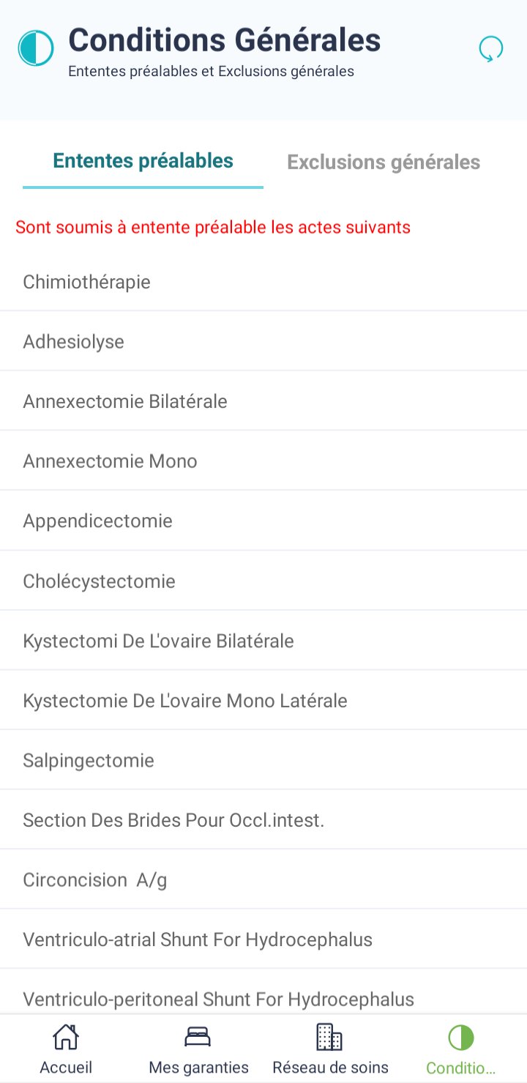Open Réseau de soins via the building icon
The image size is (527, 1083).
pos(329,1037)
